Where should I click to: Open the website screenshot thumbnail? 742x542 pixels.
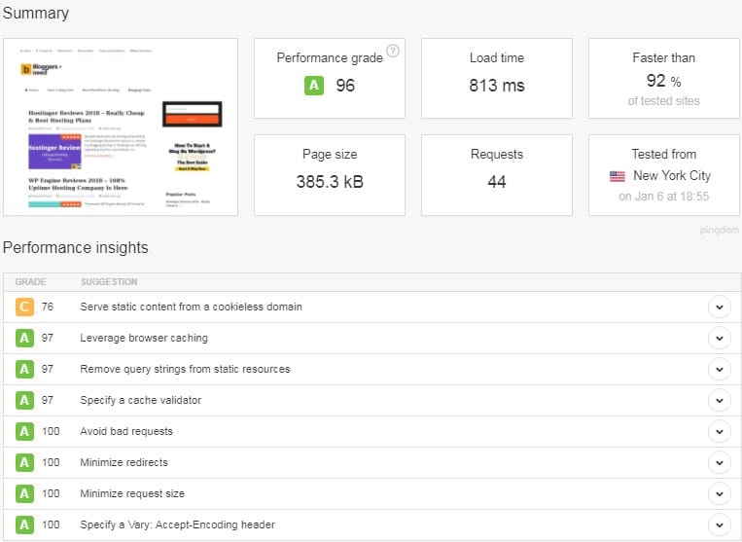[x=121, y=126]
